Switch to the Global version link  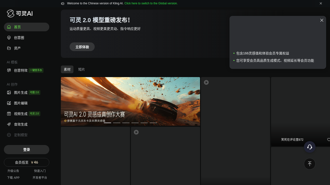pos(151,4)
